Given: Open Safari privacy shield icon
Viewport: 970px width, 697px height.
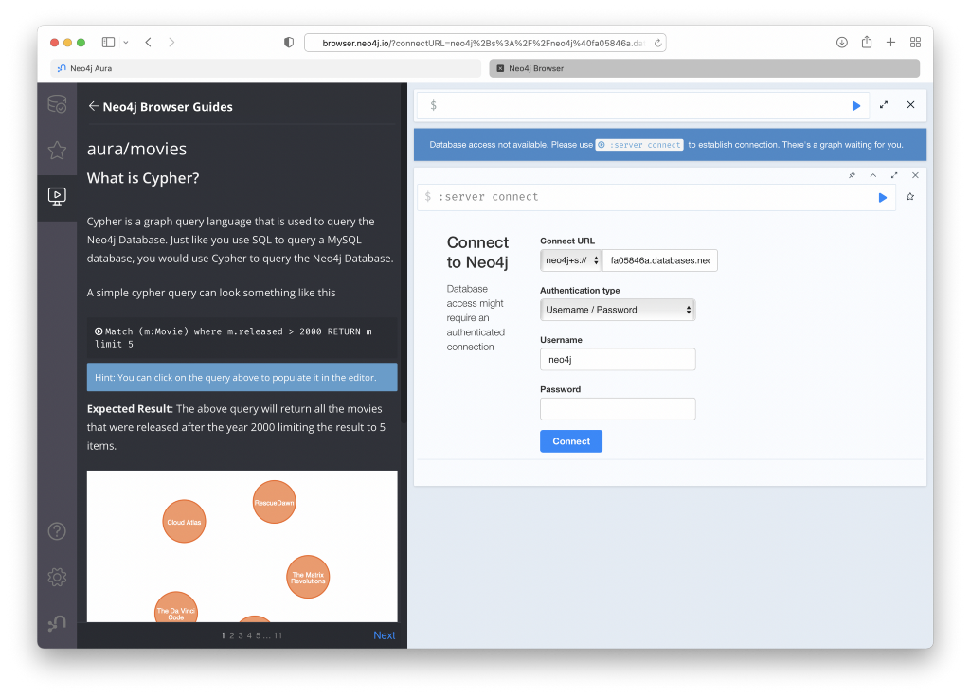Looking at the screenshot, I should [x=289, y=43].
